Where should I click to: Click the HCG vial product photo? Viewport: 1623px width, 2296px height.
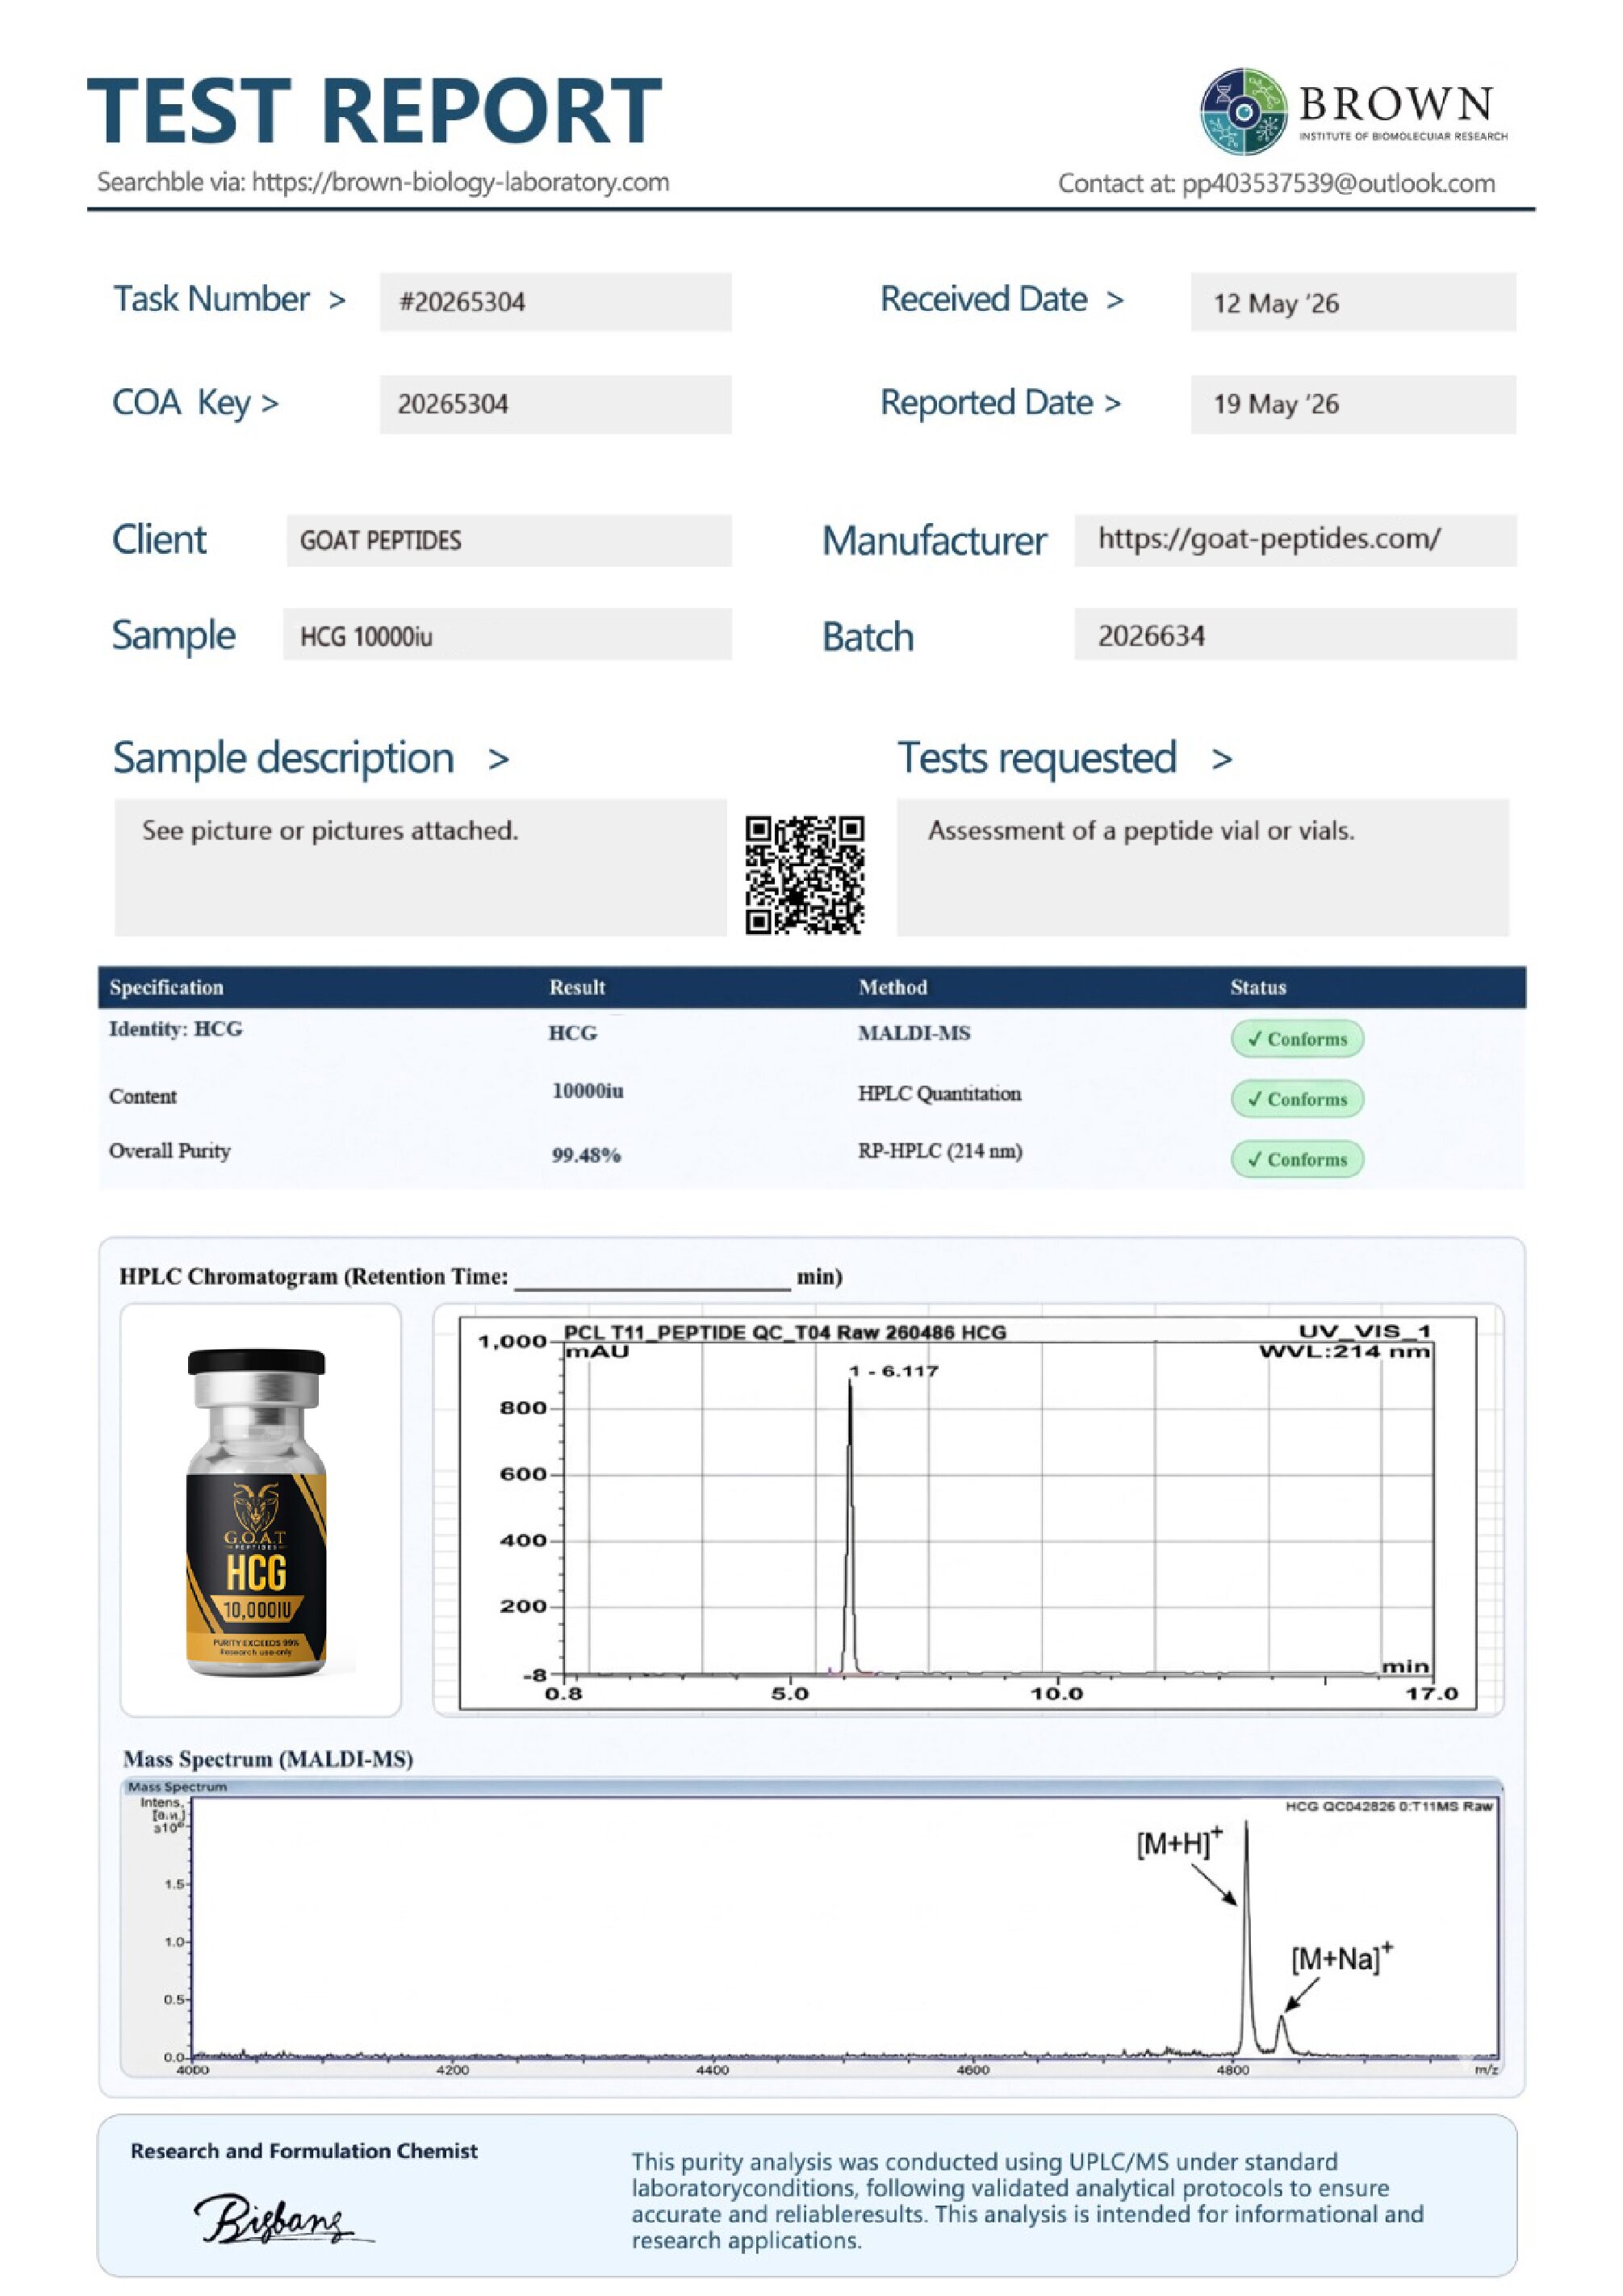(257, 1512)
